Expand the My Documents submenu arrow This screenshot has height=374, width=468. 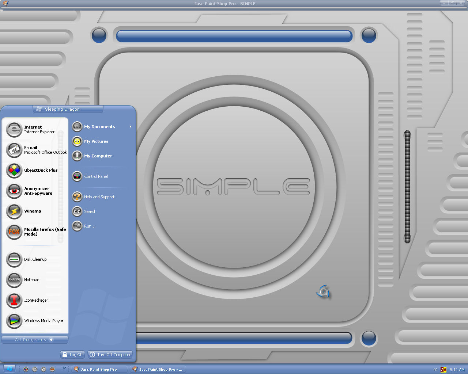tap(130, 127)
